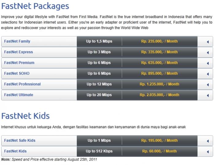This screenshot has width=214, height=165.
Task: Open the FastNet Family package link
Action: 17,41
